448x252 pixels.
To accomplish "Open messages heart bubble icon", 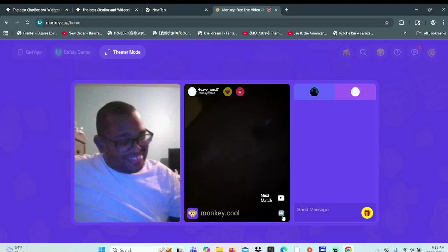I will 414,52.
